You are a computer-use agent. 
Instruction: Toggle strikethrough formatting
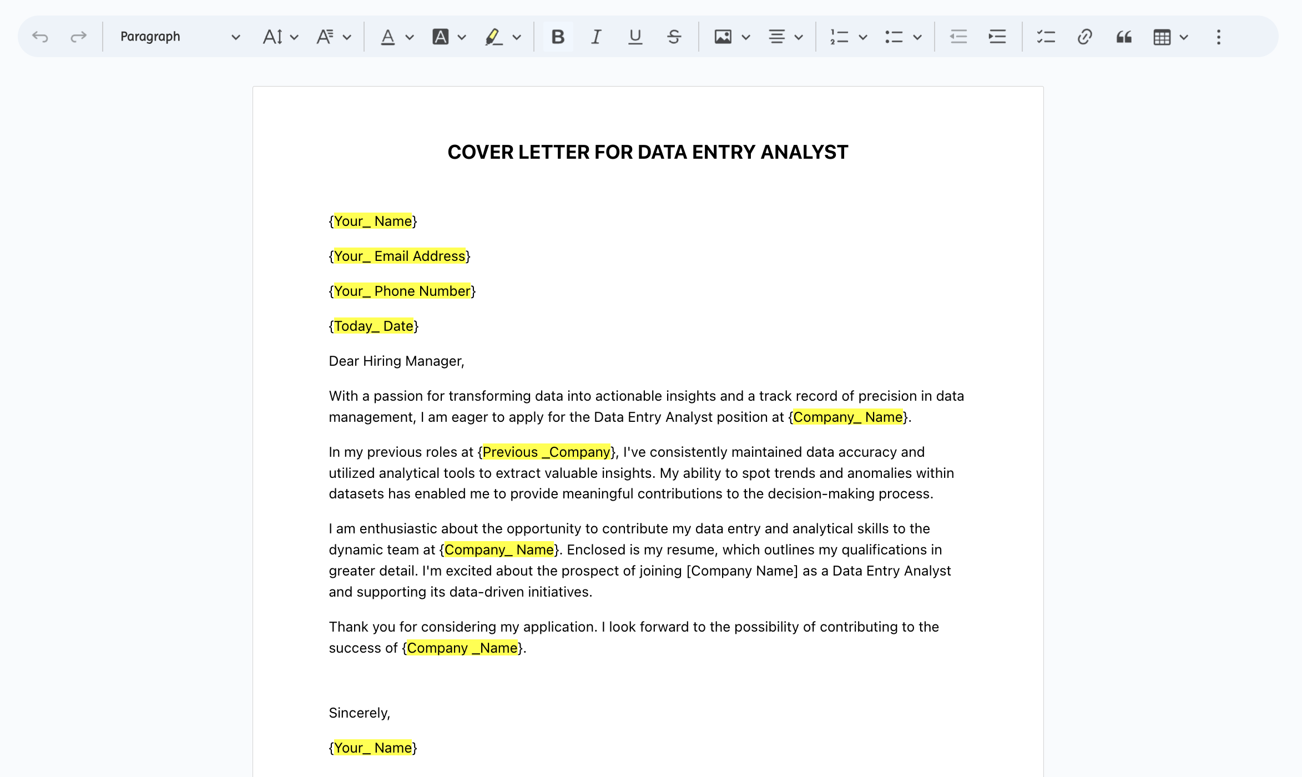(x=674, y=37)
